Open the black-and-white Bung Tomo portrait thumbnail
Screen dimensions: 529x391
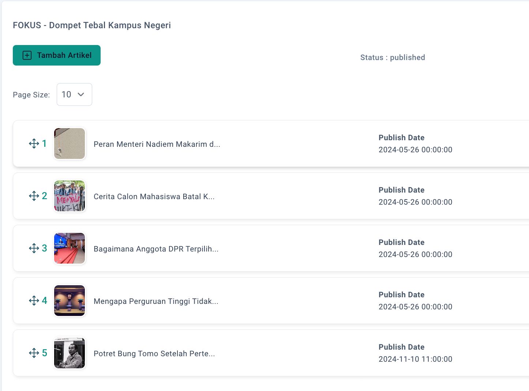(x=70, y=353)
